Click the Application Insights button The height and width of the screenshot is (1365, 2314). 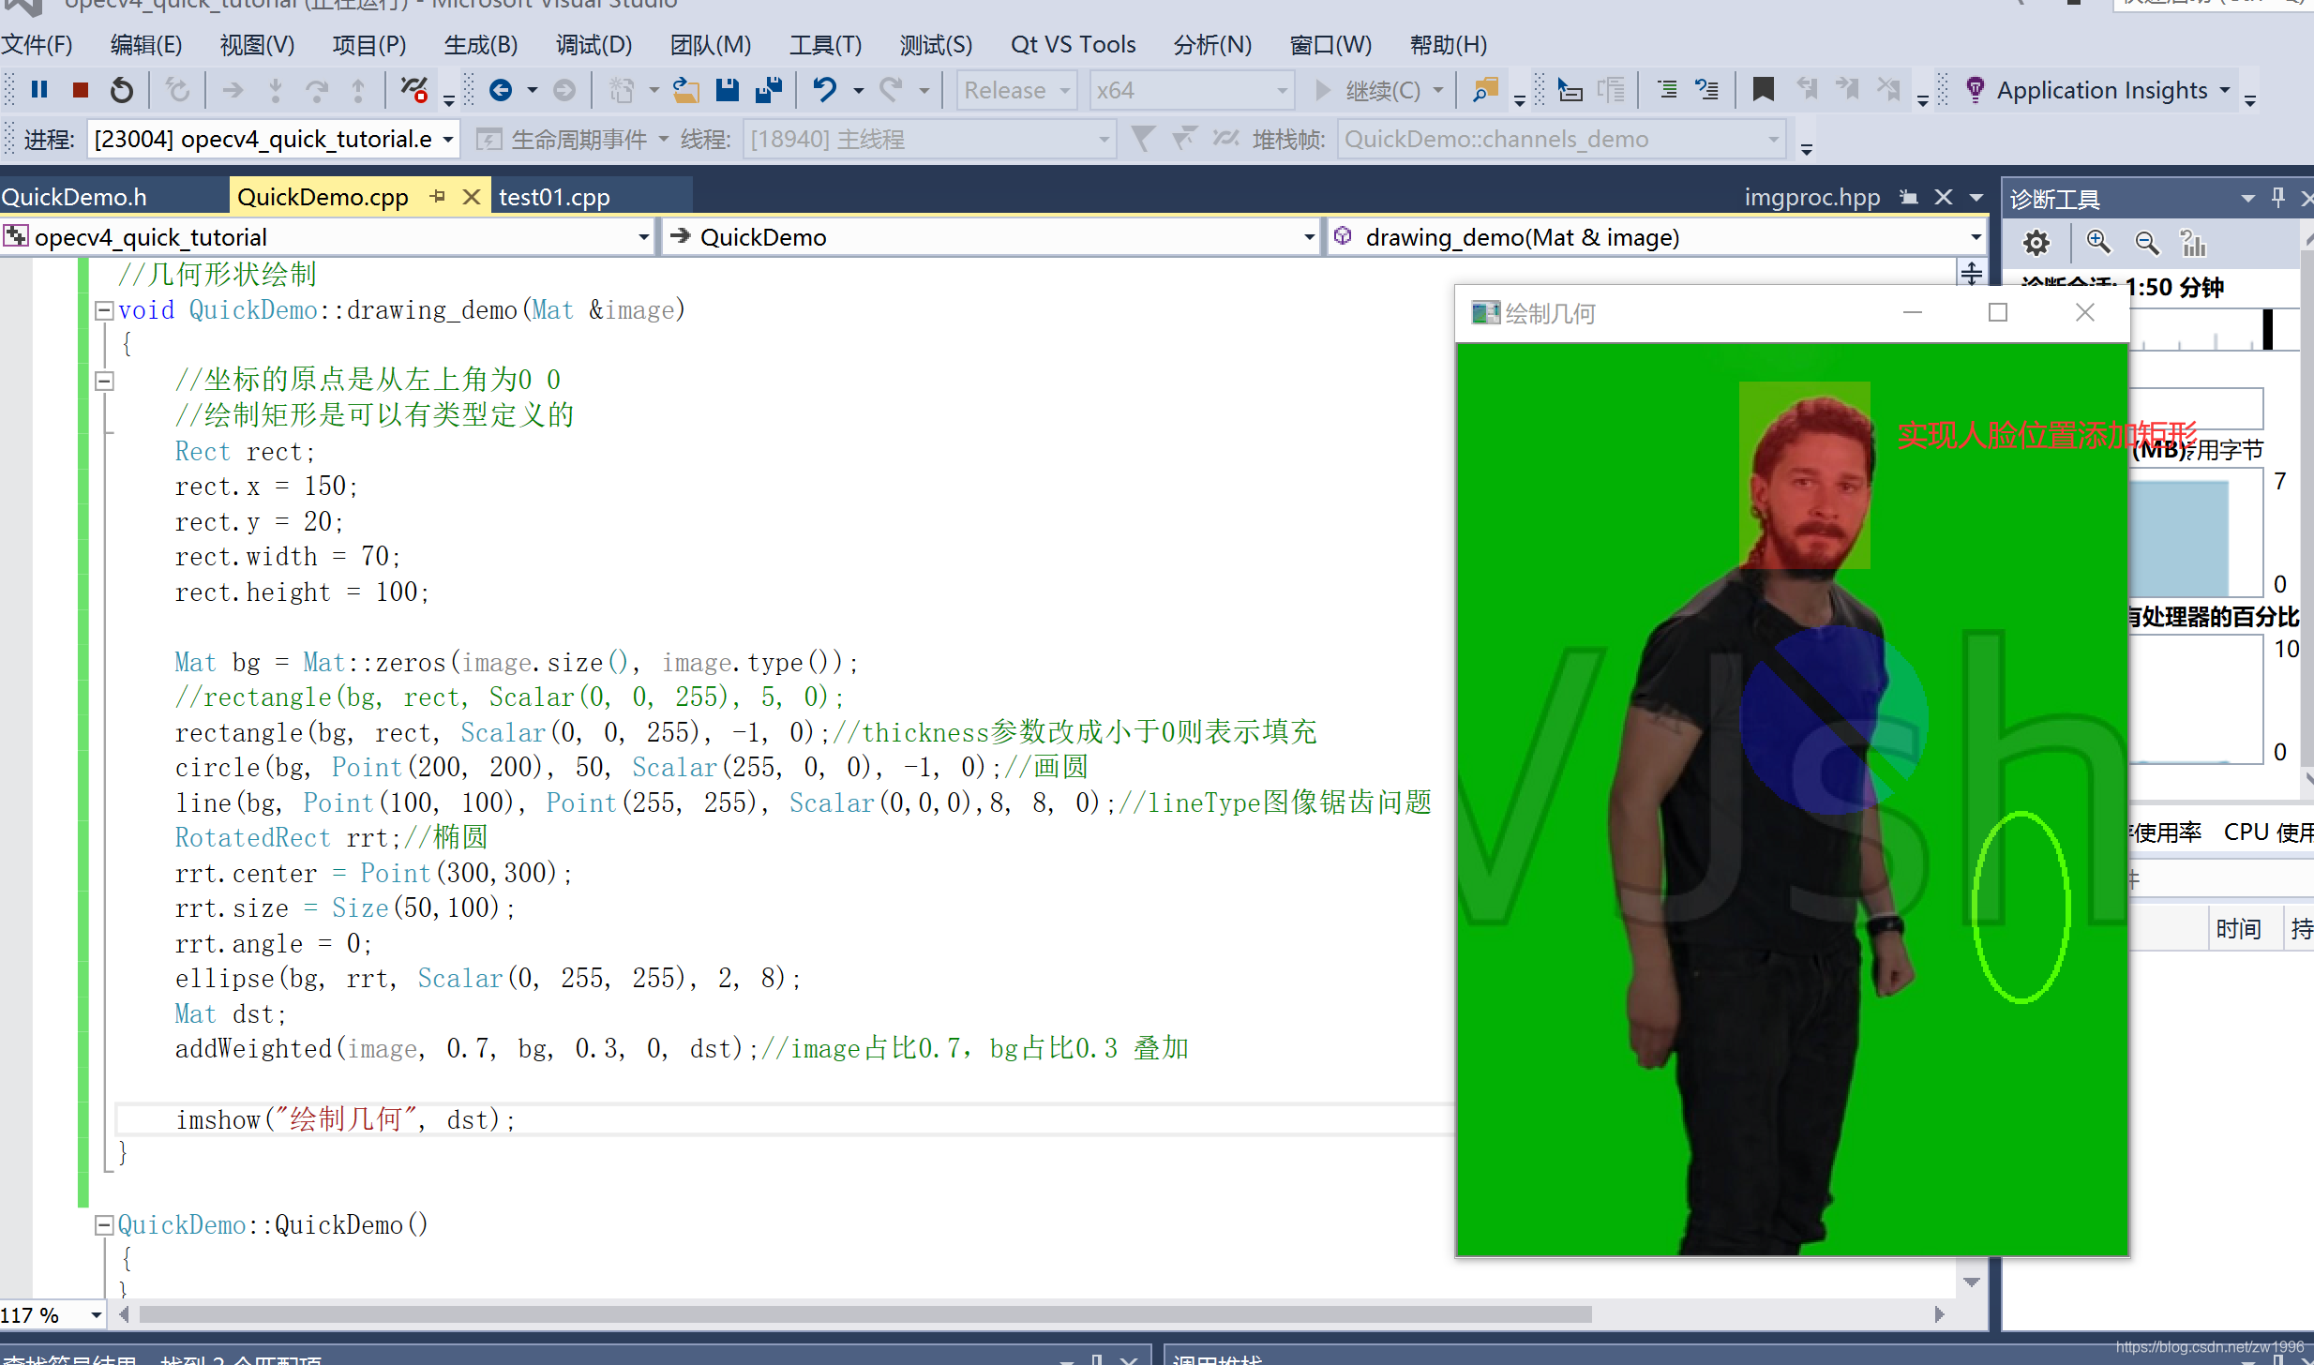pos(2100,90)
